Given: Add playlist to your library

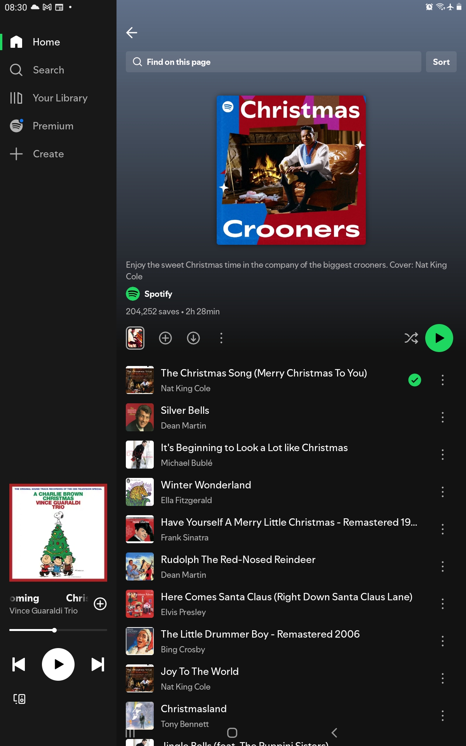Looking at the screenshot, I should (x=165, y=338).
